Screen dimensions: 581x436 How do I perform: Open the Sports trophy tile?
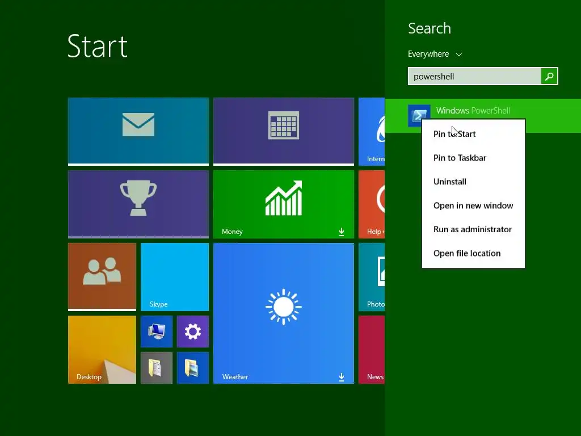(138, 204)
